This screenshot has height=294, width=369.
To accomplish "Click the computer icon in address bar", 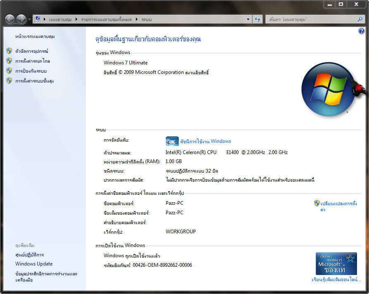I will (x=38, y=19).
